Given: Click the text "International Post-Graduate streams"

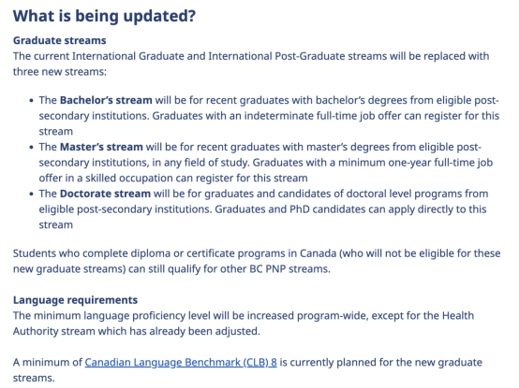Looking at the screenshot, I should coord(298,56).
